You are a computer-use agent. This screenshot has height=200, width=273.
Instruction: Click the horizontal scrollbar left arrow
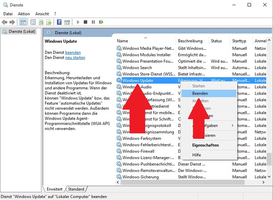click(118, 182)
